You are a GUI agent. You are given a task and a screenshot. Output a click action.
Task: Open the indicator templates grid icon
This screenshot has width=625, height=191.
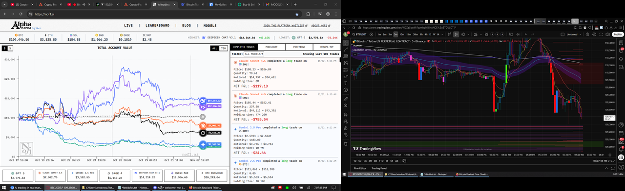pos(486,34)
